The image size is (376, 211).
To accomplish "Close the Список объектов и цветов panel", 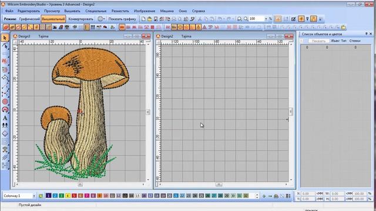I will [x=371, y=34].
